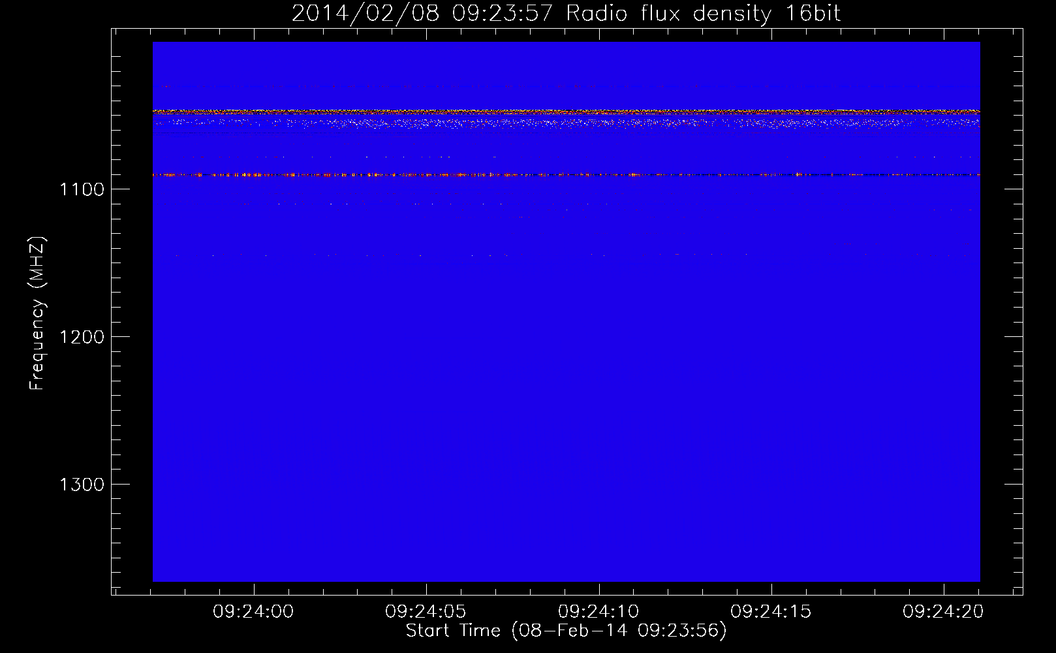The image size is (1056, 653).
Task: Click the 1200 frequency tick label
Action: click(82, 337)
